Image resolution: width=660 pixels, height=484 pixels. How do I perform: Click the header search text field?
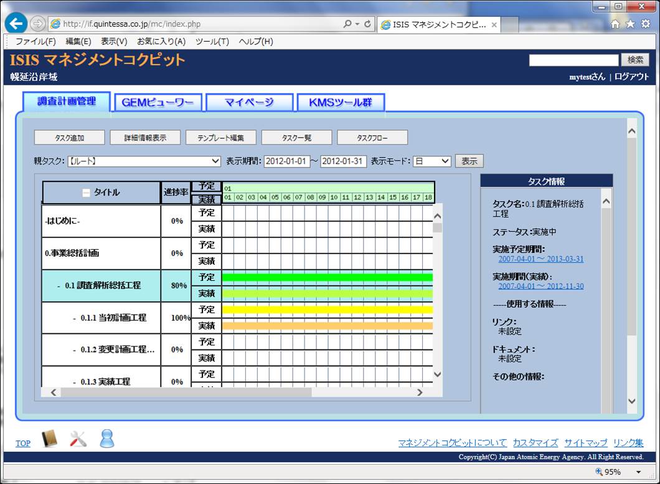(573, 60)
